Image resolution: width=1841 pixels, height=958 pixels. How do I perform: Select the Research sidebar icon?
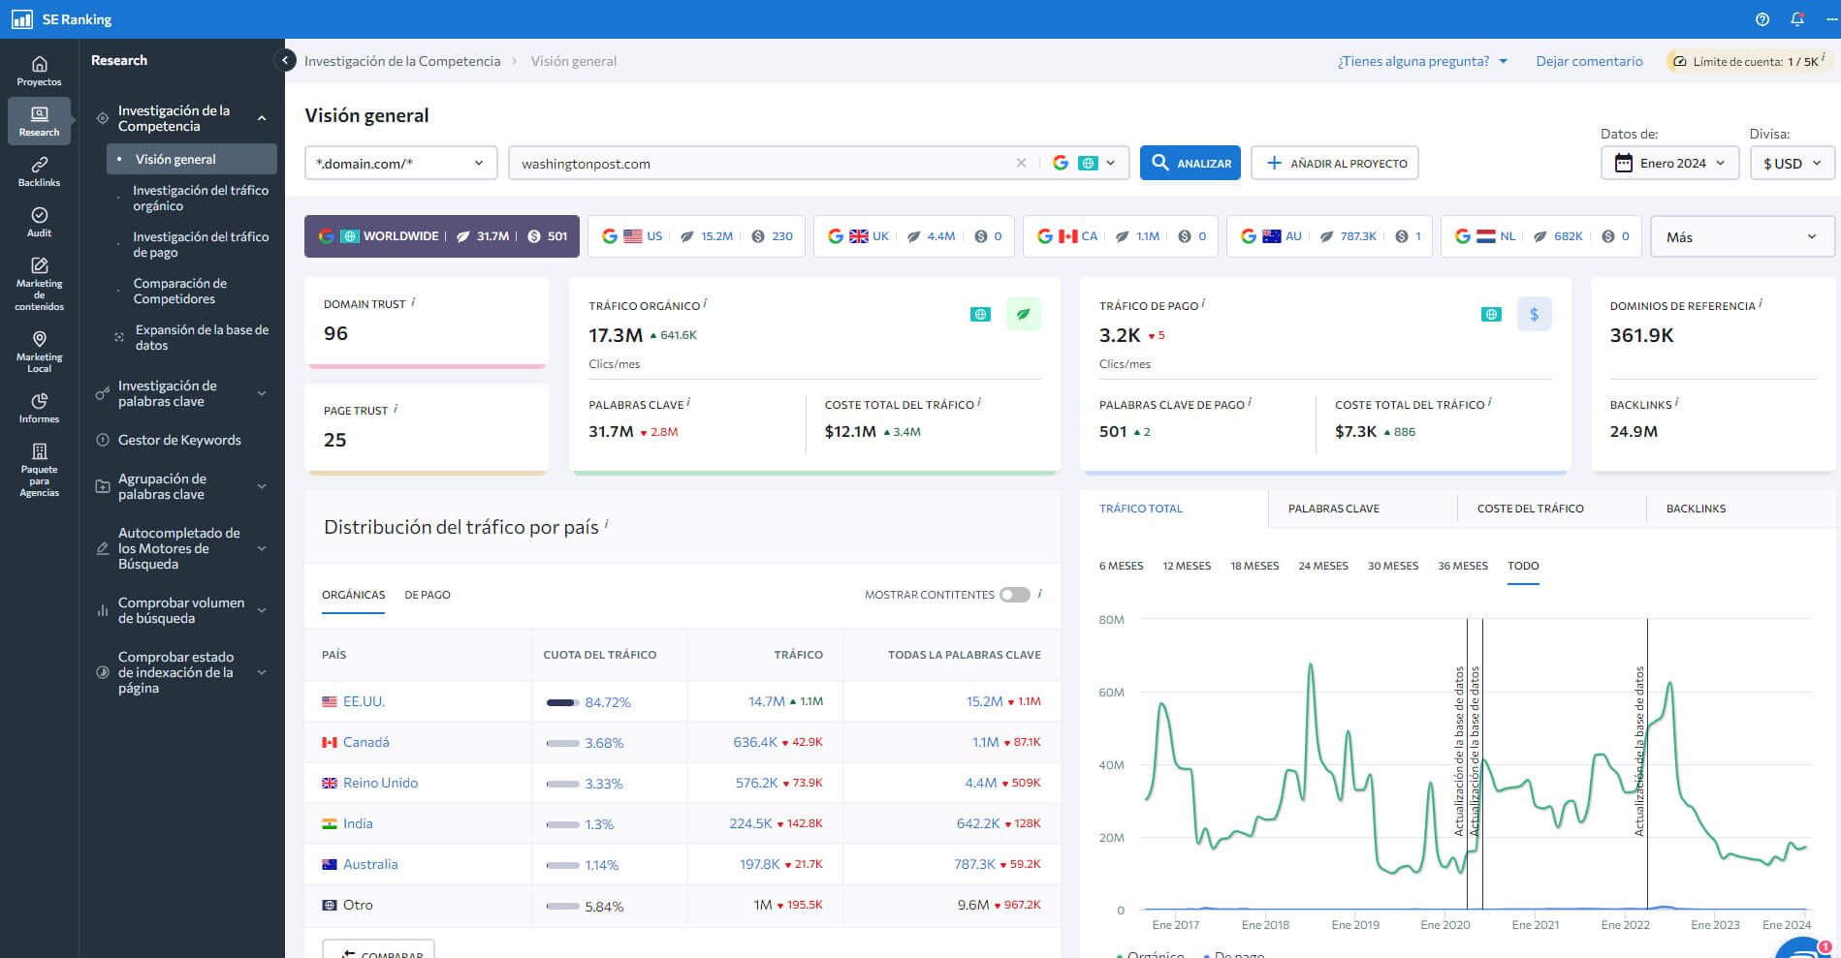tap(39, 121)
